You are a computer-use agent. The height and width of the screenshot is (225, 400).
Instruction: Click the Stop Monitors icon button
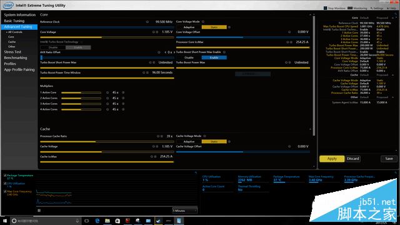click(x=325, y=8)
